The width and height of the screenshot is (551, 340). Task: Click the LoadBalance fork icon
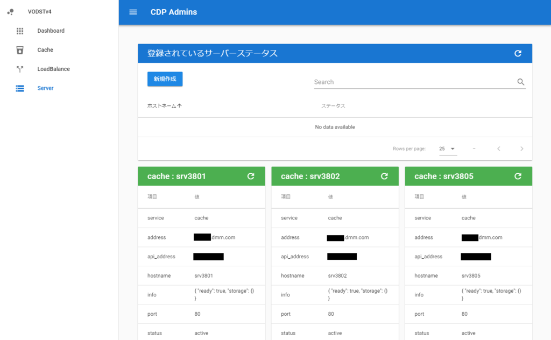click(x=20, y=69)
